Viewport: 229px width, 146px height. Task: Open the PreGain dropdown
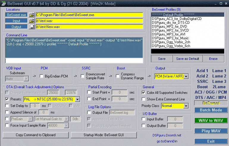click(30, 119)
